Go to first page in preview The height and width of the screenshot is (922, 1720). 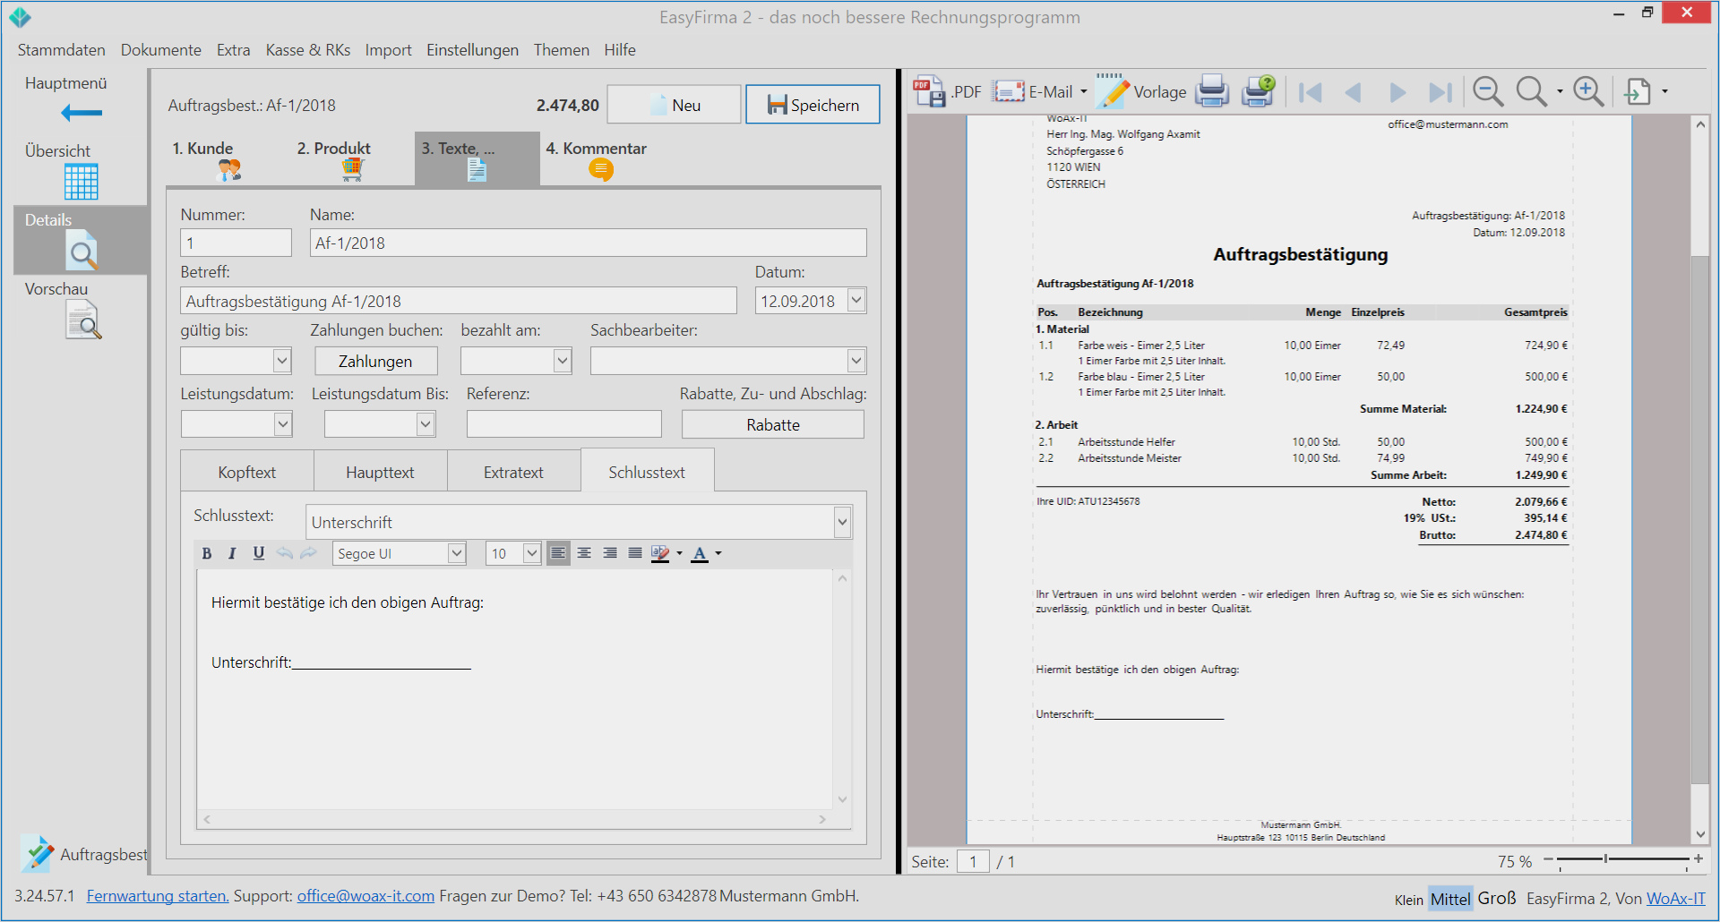1311,92
